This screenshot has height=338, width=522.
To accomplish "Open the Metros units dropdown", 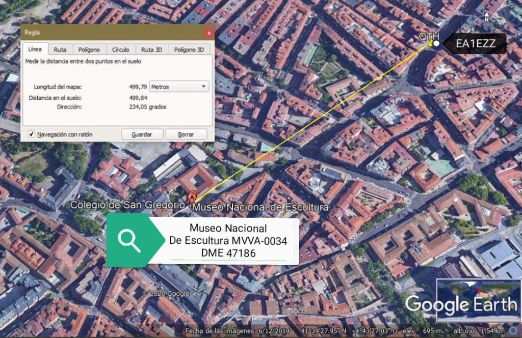I will point(179,87).
